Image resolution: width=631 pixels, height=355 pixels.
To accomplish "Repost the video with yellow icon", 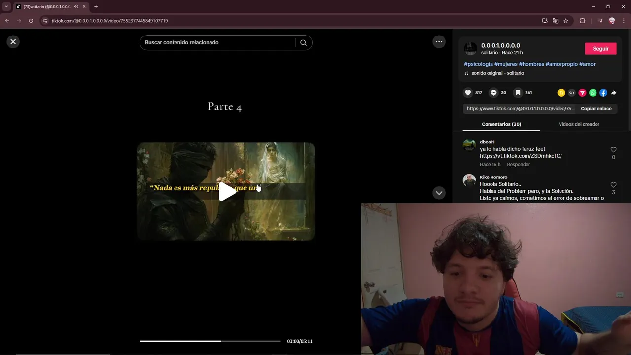I will pyautogui.click(x=561, y=93).
